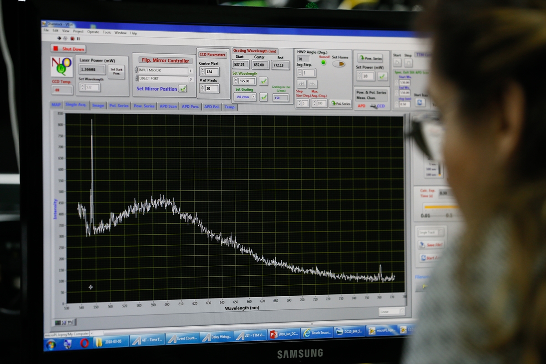The height and width of the screenshot is (364, 546).
Task: Click the Pause toolbar icon
Action: tap(78, 39)
